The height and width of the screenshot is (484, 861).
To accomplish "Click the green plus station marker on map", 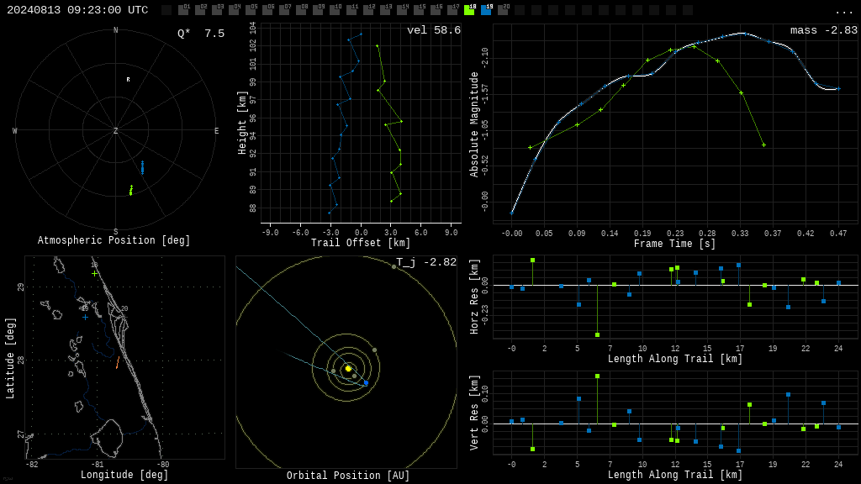I will click(x=94, y=273).
